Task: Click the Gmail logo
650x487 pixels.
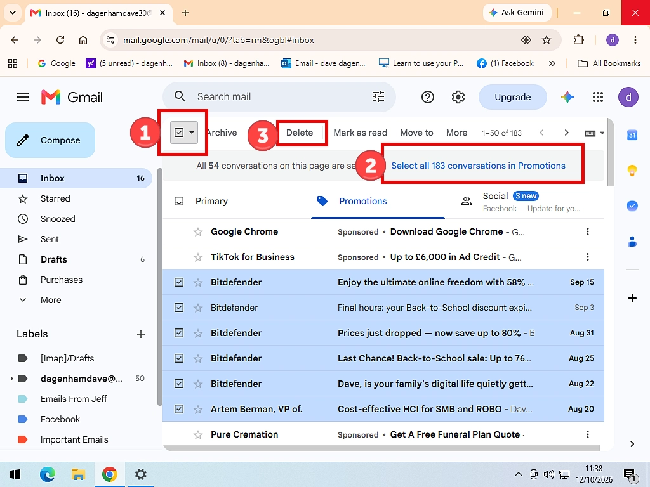Action: pyautogui.click(x=72, y=97)
